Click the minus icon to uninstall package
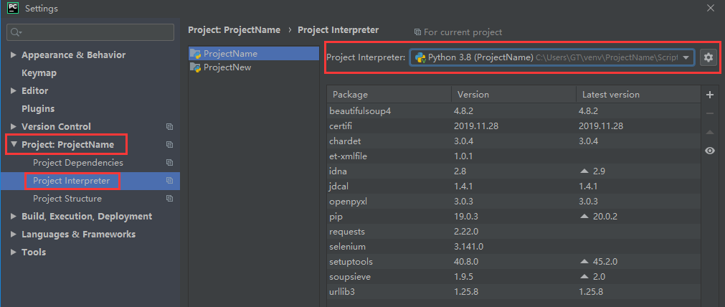 coord(710,113)
